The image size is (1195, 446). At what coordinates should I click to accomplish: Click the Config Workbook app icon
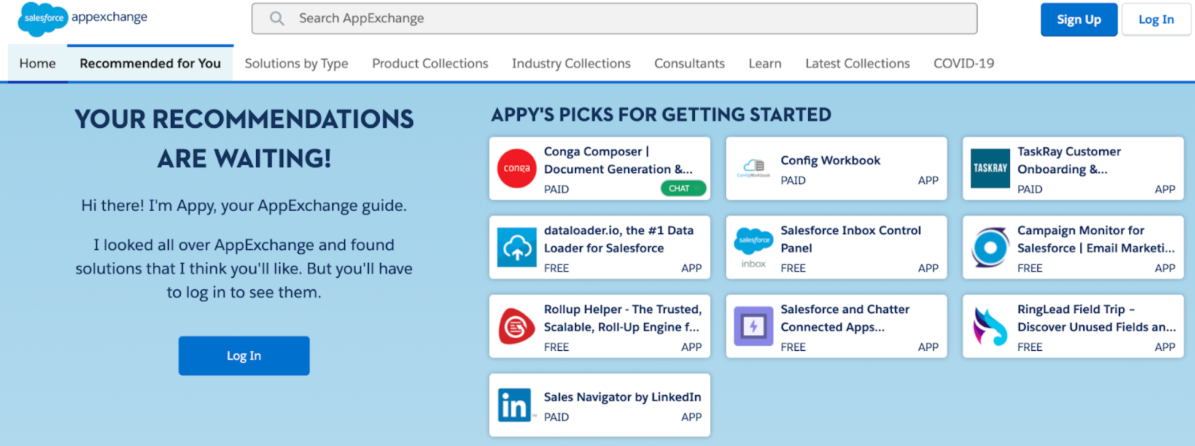pyautogui.click(x=753, y=168)
